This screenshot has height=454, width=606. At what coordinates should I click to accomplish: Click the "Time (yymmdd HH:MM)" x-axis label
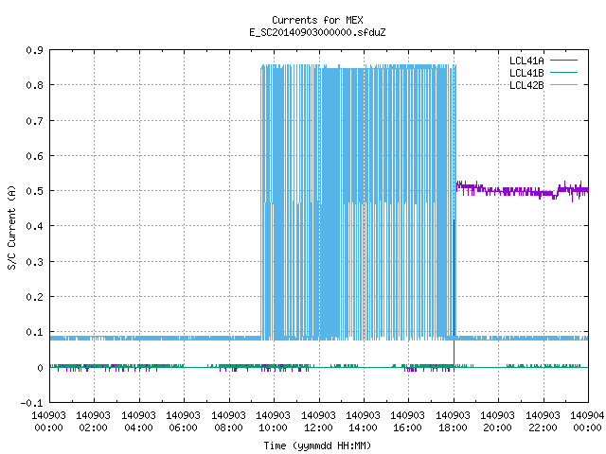pyautogui.click(x=317, y=445)
